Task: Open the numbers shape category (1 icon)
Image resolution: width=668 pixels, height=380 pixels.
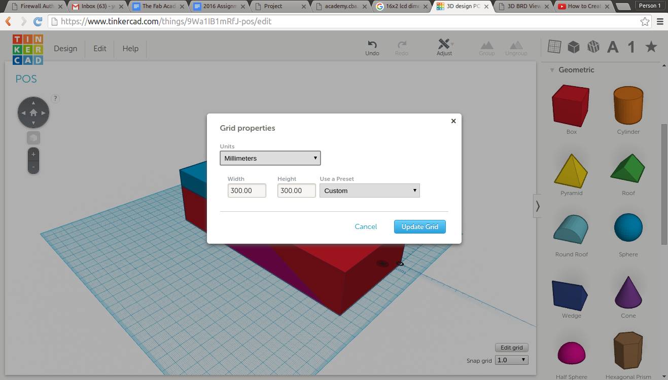Action: click(631, 47)
